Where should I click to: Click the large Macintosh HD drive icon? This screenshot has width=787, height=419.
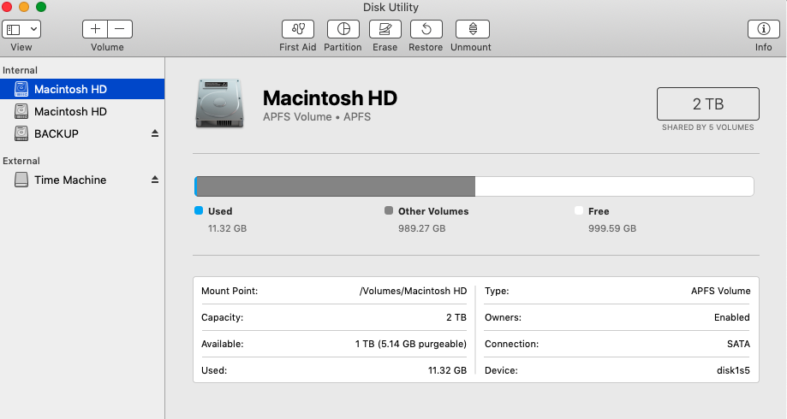click(219, 103)
